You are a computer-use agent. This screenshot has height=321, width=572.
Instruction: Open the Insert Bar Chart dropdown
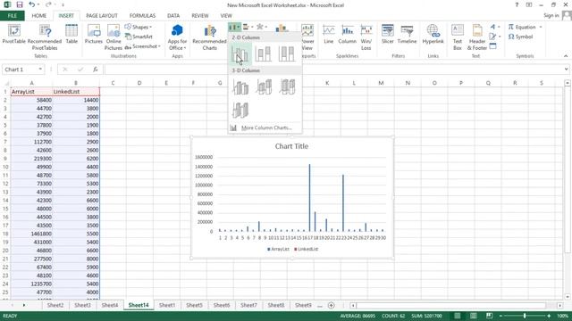[248, 27]
